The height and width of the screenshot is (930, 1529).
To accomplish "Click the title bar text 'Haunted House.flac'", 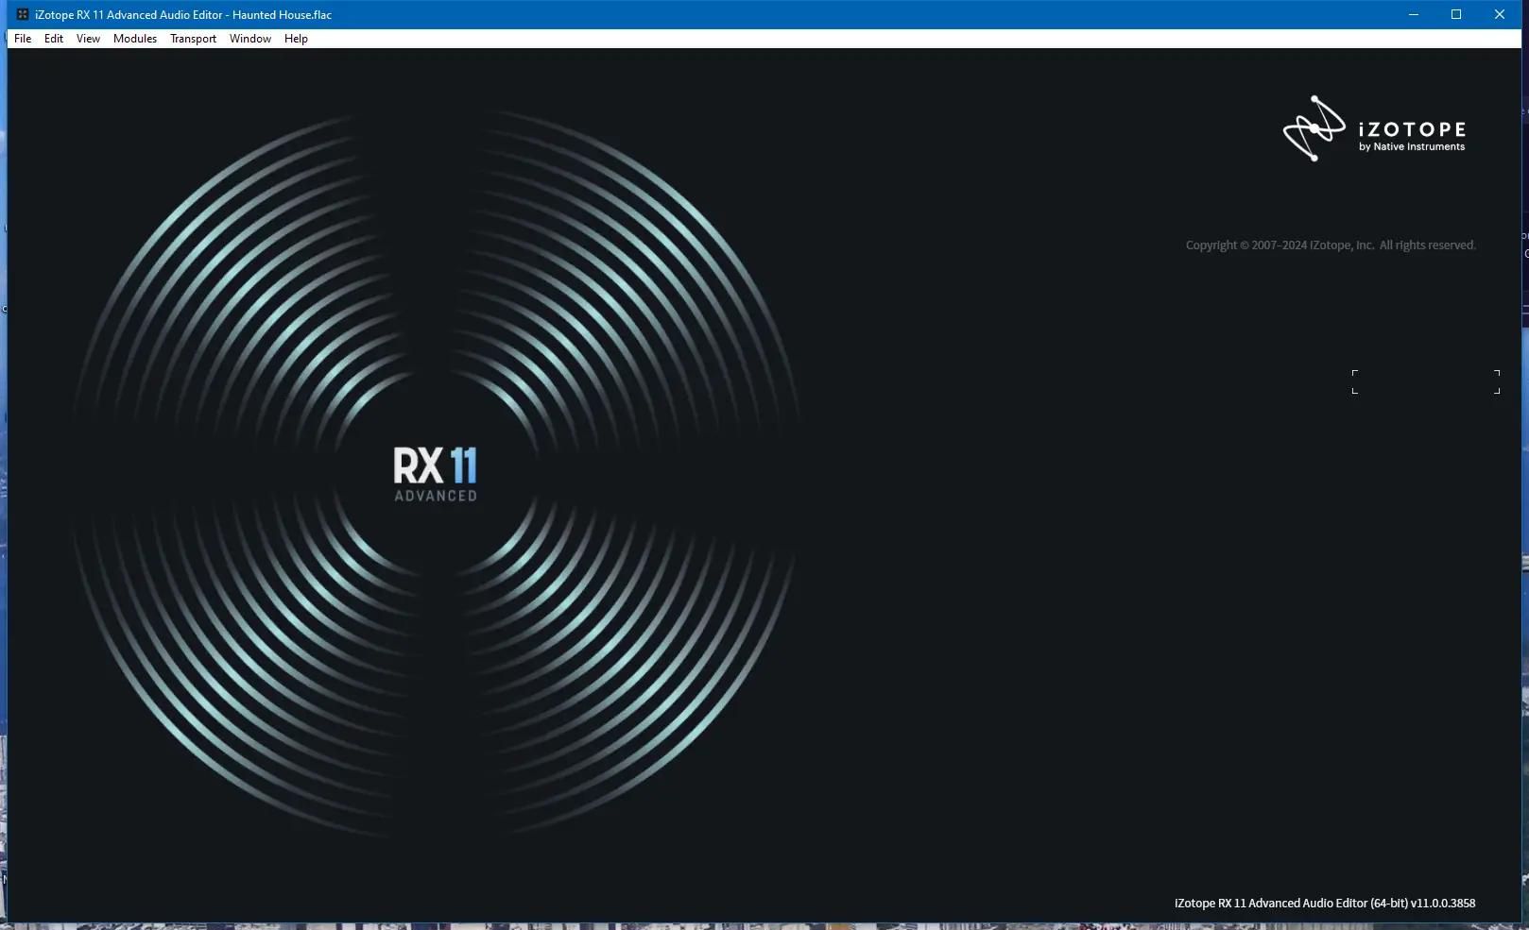I will [x=282, y=14].
